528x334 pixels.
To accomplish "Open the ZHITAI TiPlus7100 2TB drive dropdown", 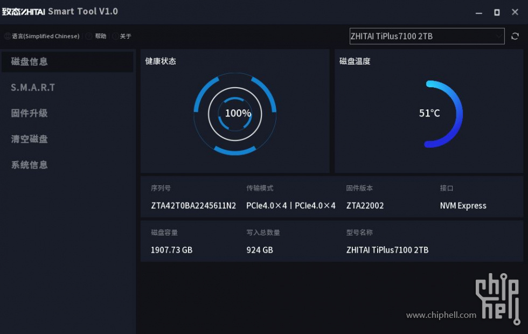I will pos(427,36).
